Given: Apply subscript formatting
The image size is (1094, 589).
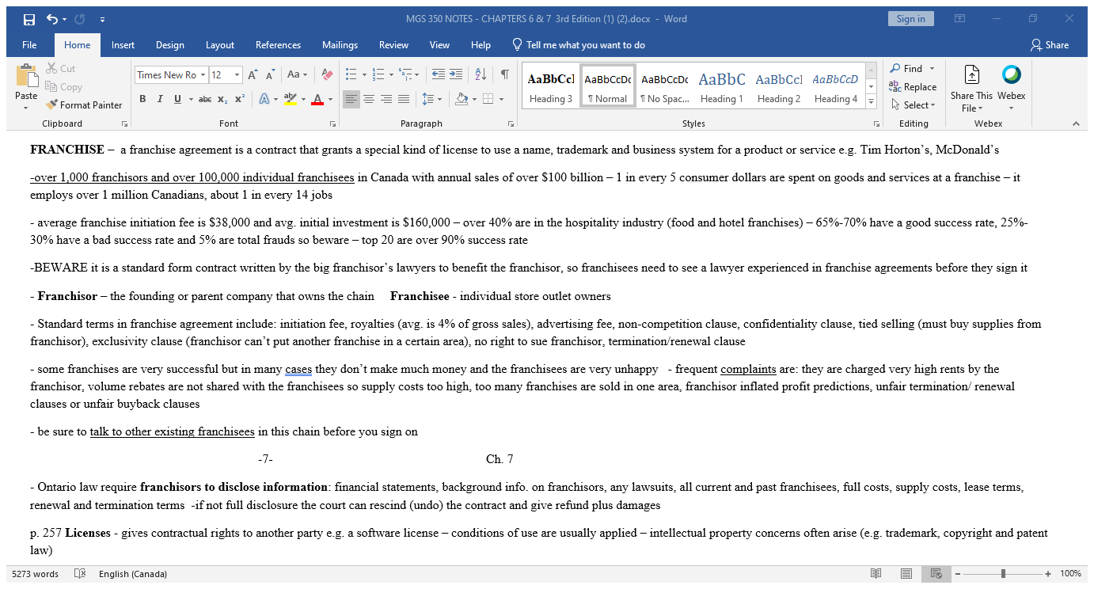Looking at the screenshot, I should click(x=222, y=99).
